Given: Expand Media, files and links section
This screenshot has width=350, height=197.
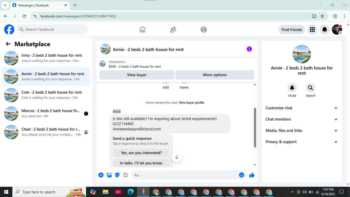Looking at the screenshot, I should point(302,131).
